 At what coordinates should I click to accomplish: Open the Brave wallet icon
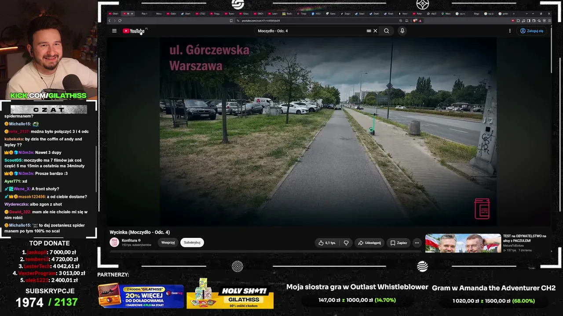tap(534, 21)
